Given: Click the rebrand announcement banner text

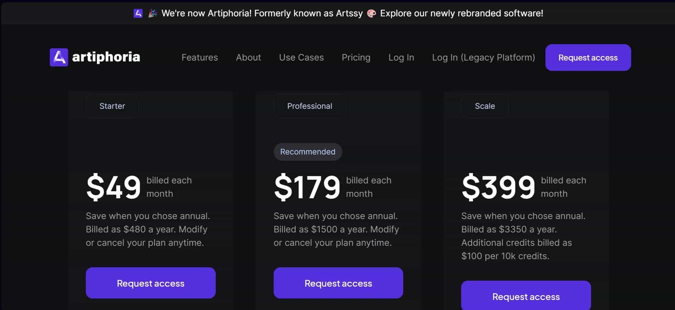Looking at the screenshot, I should coord(262,13).
